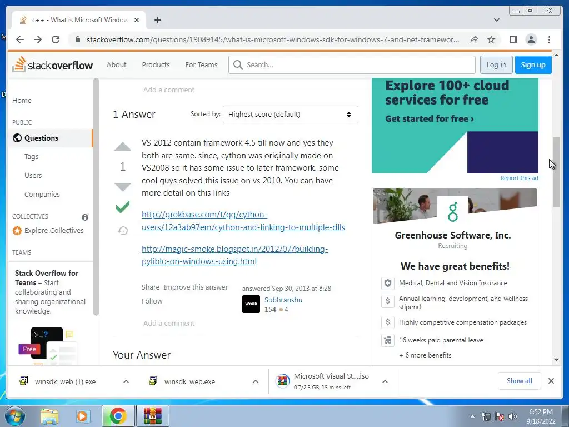The width and height of the screenshot is (569, 427).
Task: Click Get started for free ad link
Action: (x=430, y=119)
